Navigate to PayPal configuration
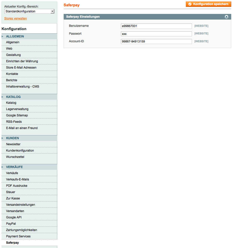The width and height of the screenshot is (232, 248). tap(11, 224)
